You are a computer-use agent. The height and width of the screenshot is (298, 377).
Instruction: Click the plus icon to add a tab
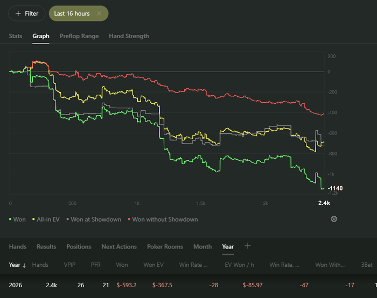tap(247, 246)
